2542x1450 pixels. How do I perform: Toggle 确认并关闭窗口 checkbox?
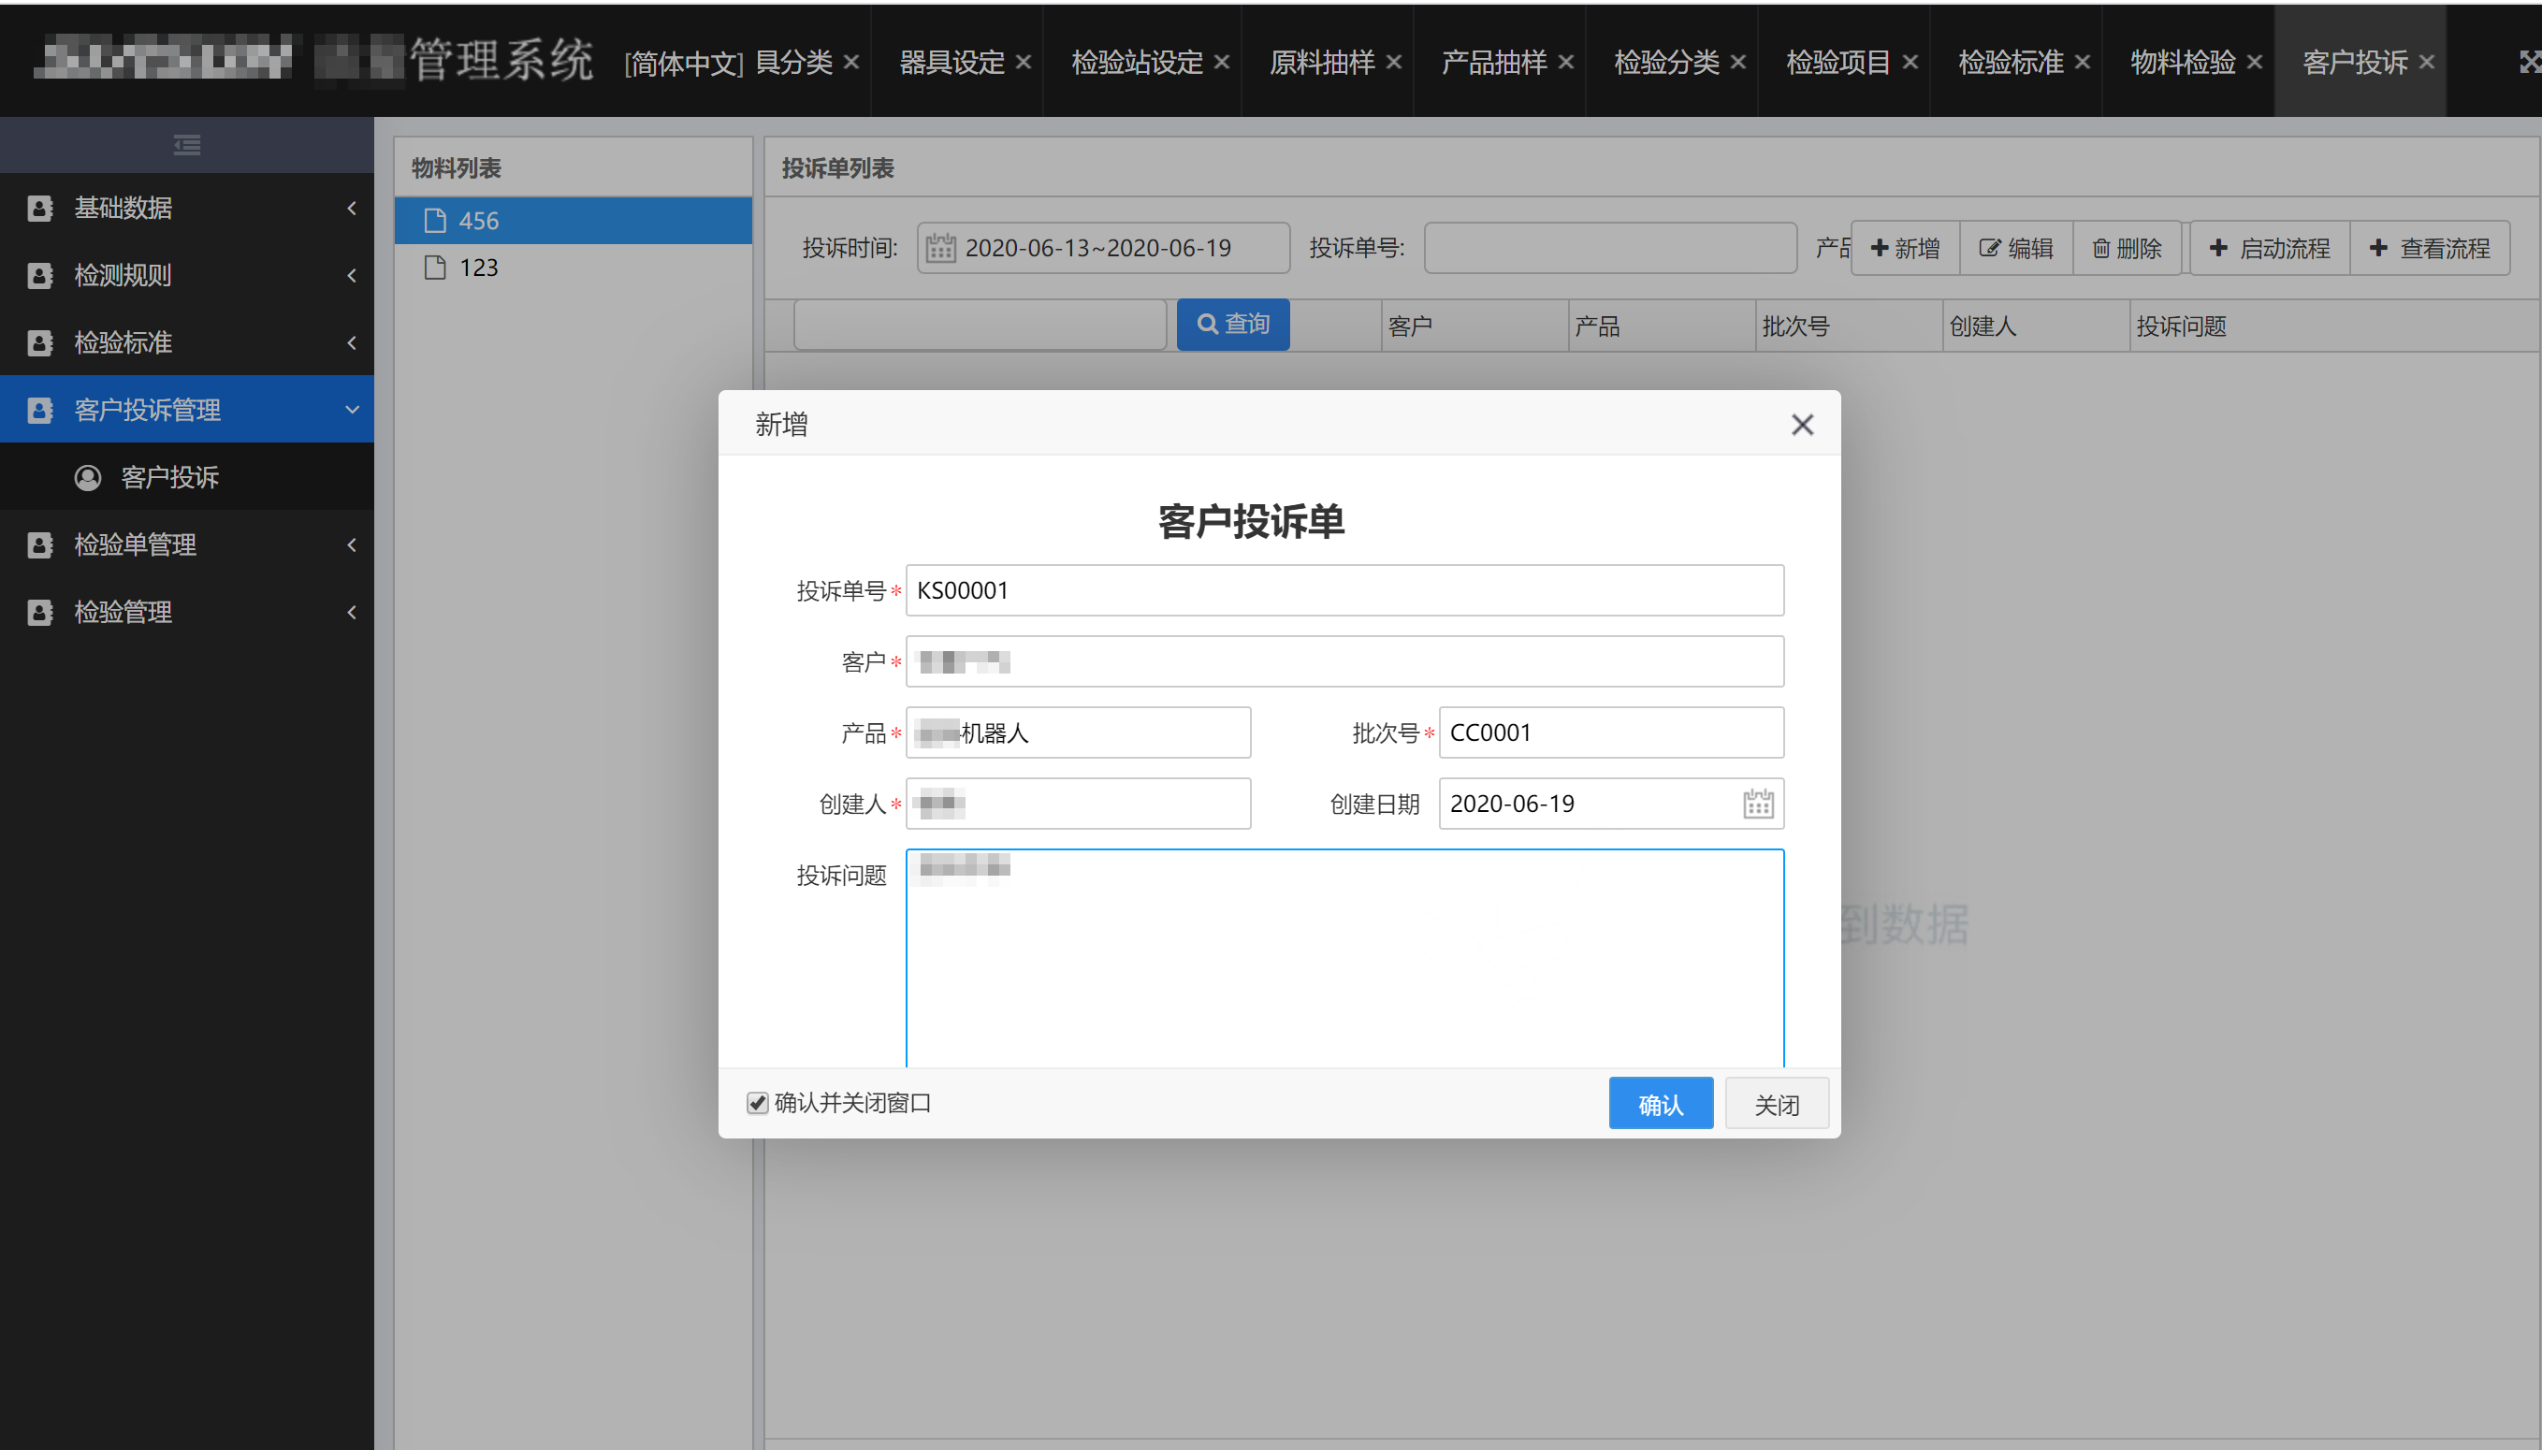coord(758,1102)
